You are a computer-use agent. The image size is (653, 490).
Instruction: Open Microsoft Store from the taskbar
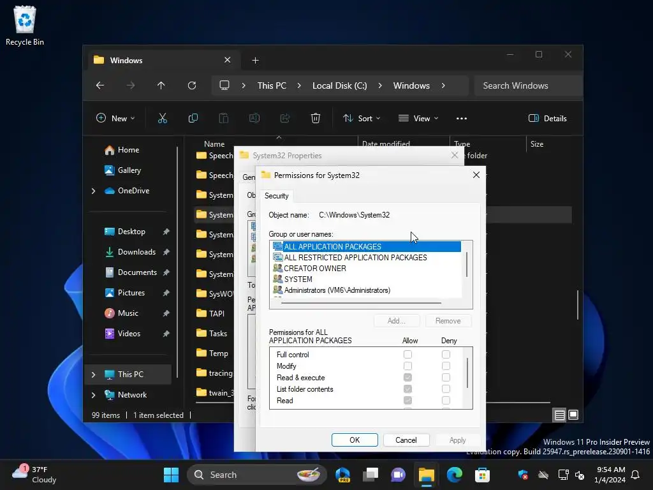(x=482, y=475)
